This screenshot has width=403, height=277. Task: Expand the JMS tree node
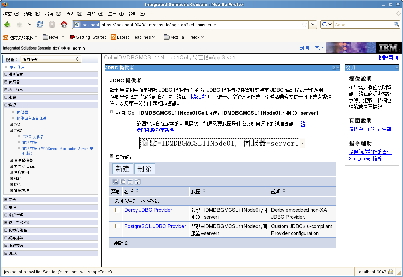(11, 124)
